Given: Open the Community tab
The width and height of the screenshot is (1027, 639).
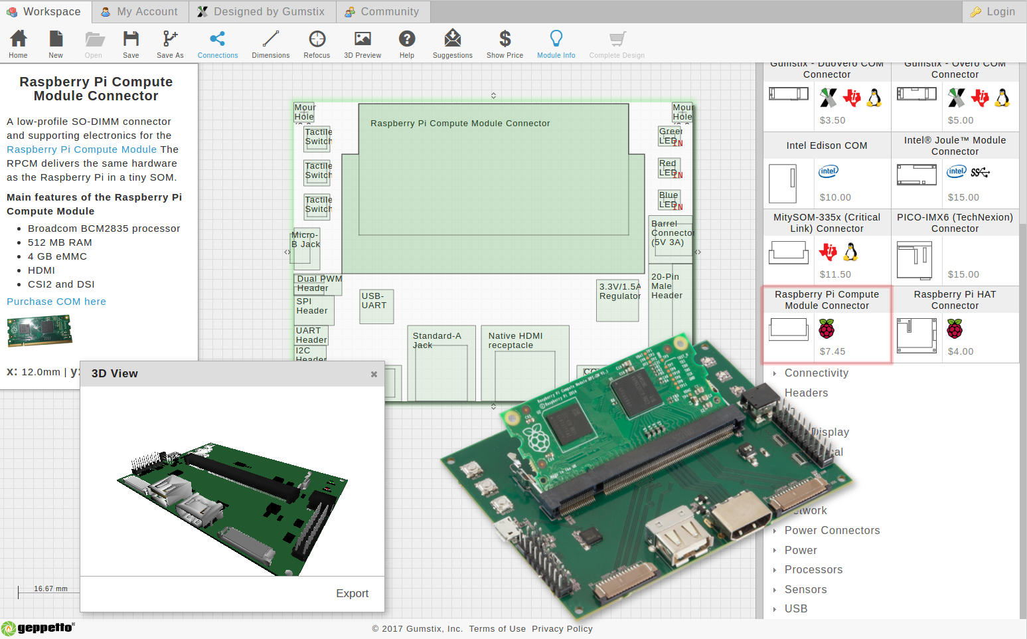Looking at the screenshot, I should point(382,11).
